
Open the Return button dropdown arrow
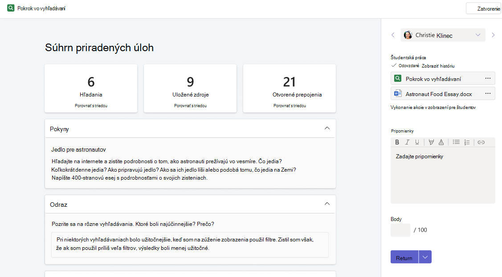pyautogui.click(x=425, y=257)
